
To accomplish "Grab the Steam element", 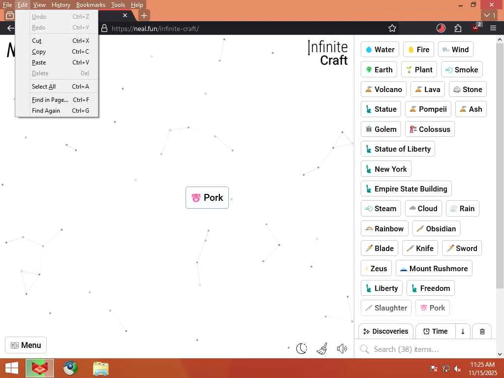I will [x=381, y=209].
